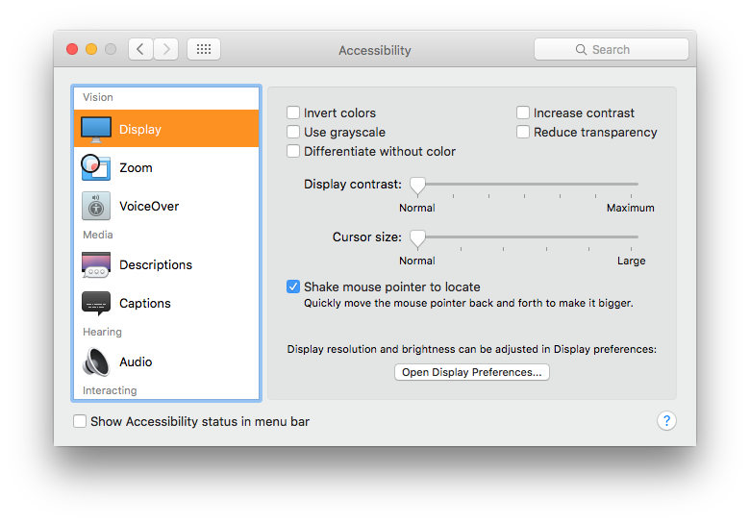Tick Differentiate without color checkbox

(x=293, y=151)
